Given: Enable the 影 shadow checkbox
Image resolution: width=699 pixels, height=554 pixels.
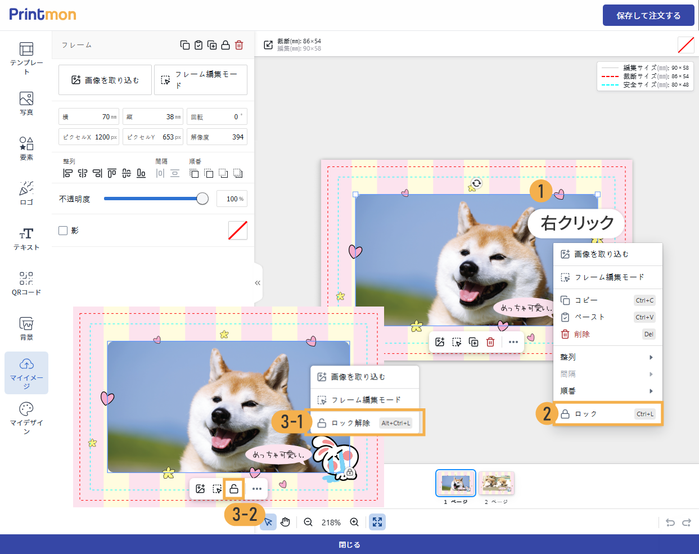Looking at the screenshot, I should (x=63, y=231).
